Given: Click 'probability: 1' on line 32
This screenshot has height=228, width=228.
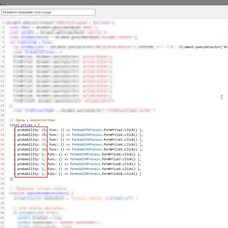Looking at the screenshot, I should (31, 174).
